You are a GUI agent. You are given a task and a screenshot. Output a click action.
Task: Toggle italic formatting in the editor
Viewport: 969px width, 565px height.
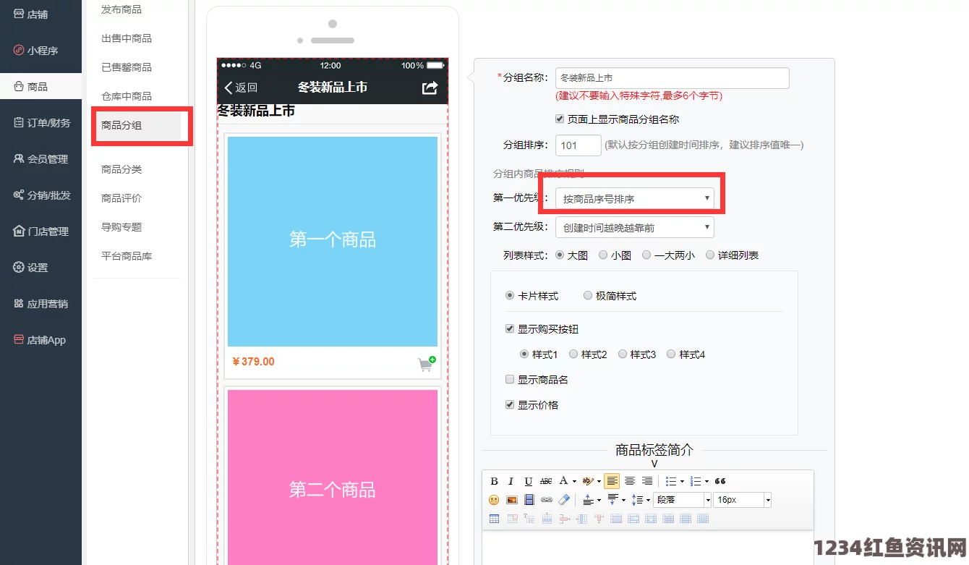point(511,481)
